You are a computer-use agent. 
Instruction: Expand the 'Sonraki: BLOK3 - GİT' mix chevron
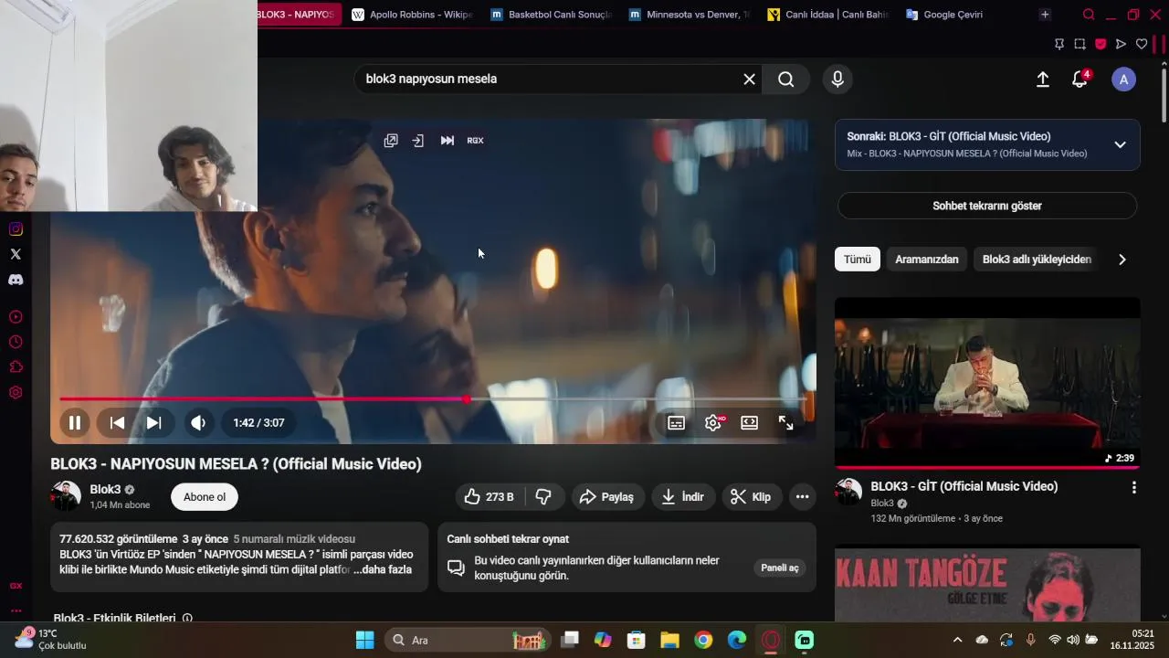pyautogui.click(x=1120, y=144)
